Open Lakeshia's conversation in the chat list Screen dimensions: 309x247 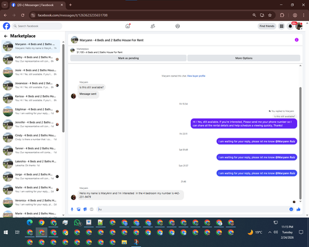pos(31,164)
